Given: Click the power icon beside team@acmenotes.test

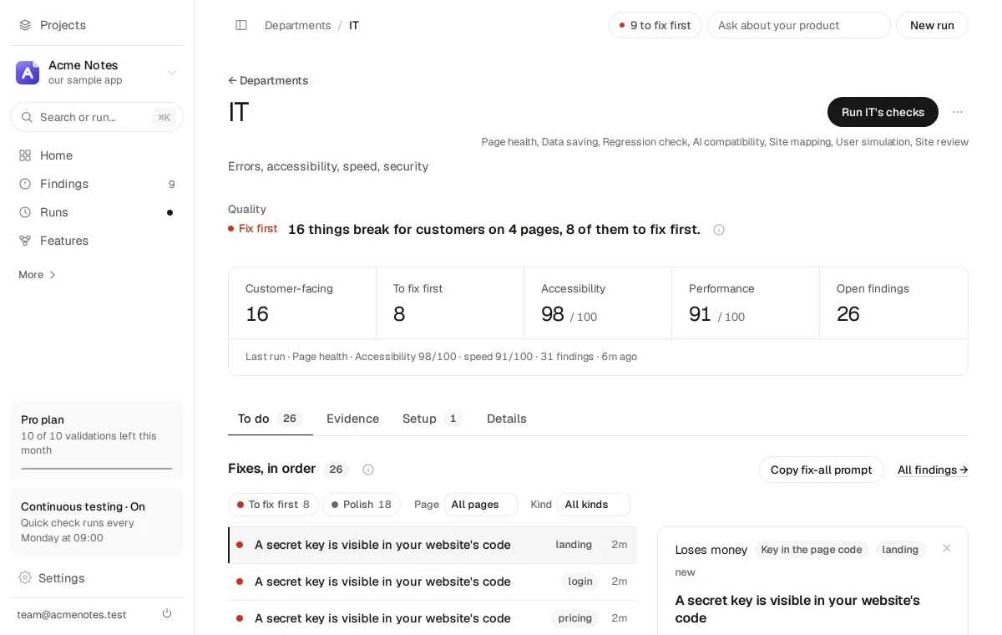Looking at the screenshot, I should click(167, 614).
